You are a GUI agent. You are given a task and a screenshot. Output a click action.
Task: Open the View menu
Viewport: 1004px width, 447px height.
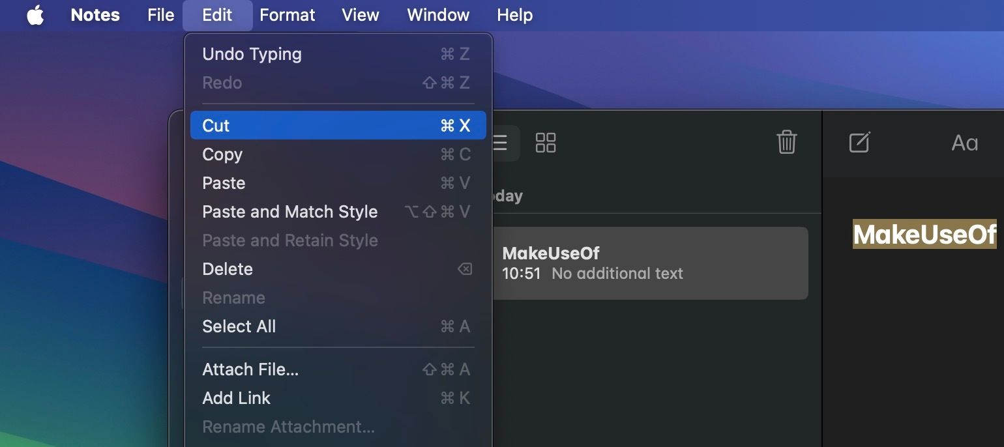[x=360, y=14]
